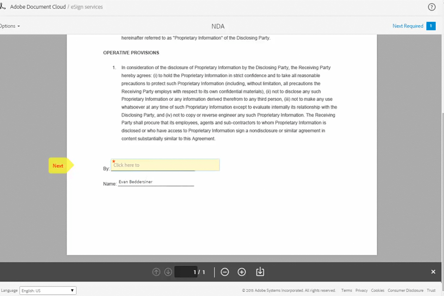The width and height of the screenshot is (444, 296).
Task: Click the Adobe Acrobat logo icon
Action: [x=3, y=6]
